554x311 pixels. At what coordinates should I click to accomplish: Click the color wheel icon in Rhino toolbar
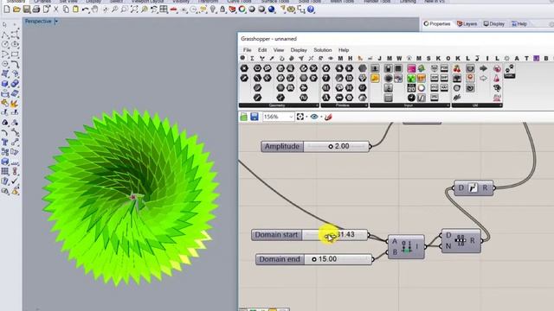(x=242, y=10)
